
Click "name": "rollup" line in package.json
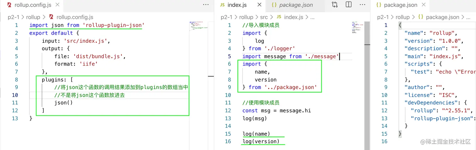[431, 33]
